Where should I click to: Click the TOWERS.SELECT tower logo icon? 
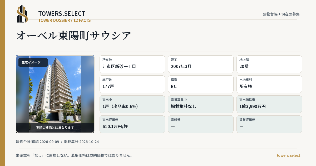pos(22,14)
